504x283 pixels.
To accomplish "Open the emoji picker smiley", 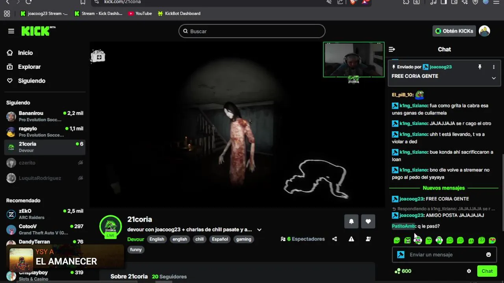I will tap(489, 255).
